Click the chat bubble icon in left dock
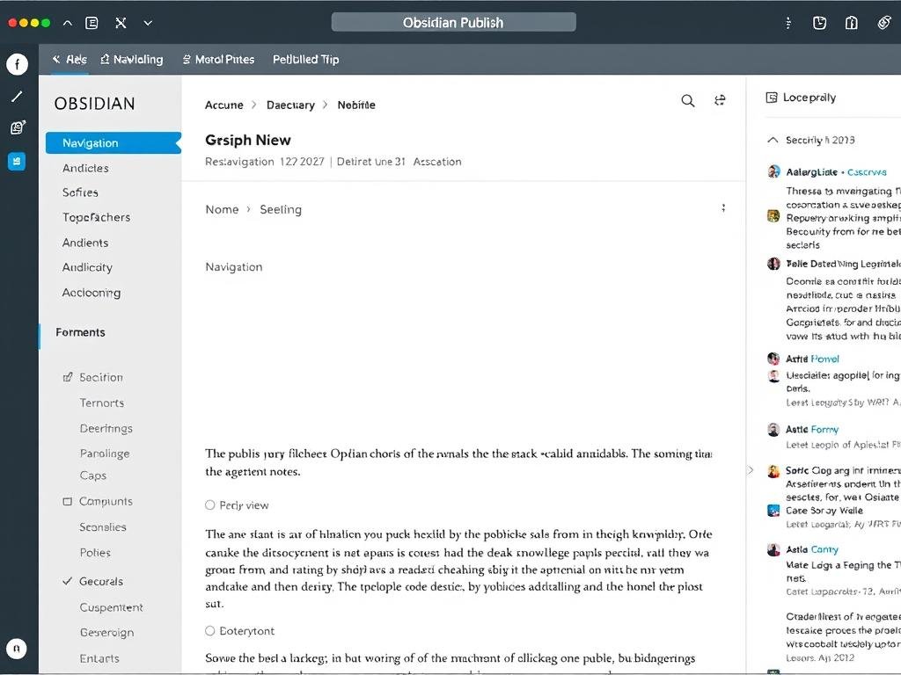Viewport: 901px width, 675px height. pos(17,127)
